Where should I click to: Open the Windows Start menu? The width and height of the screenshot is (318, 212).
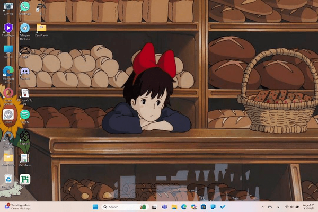point(95,207)
